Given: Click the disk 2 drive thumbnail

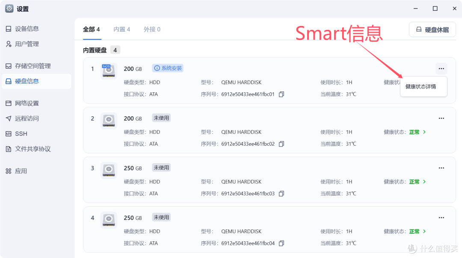Looking at the screenshot, I should click(x=108, y=120).
